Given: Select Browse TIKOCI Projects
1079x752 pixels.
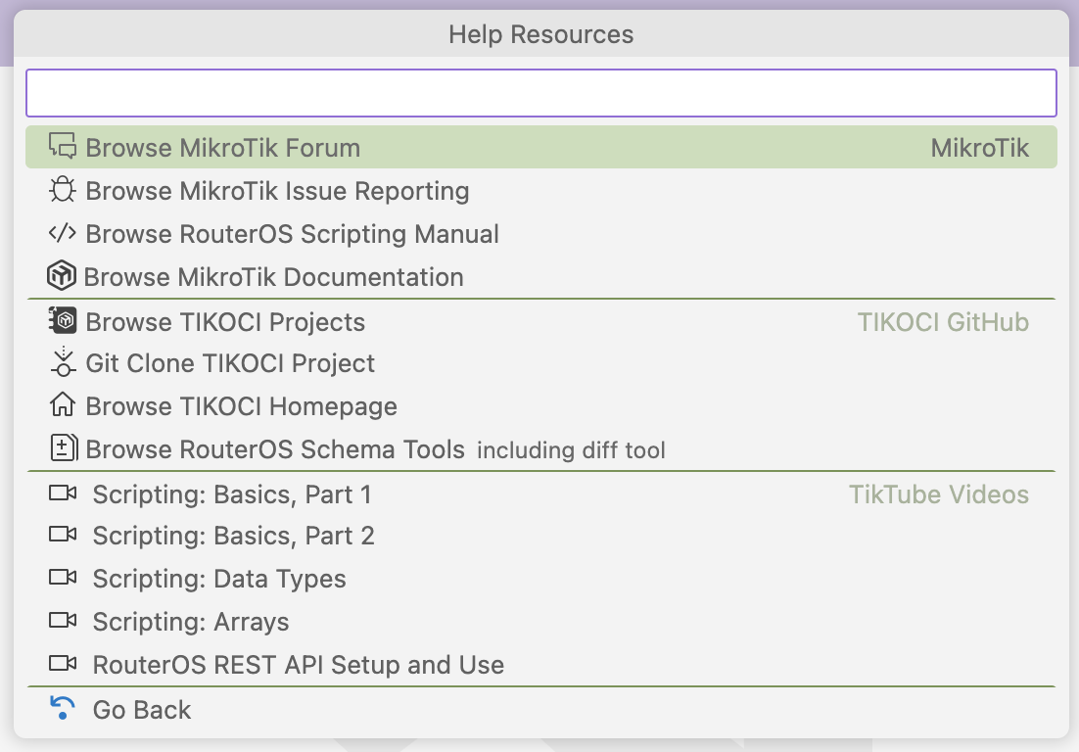Looking at the screenshot, I should click(x=540, y=322).
